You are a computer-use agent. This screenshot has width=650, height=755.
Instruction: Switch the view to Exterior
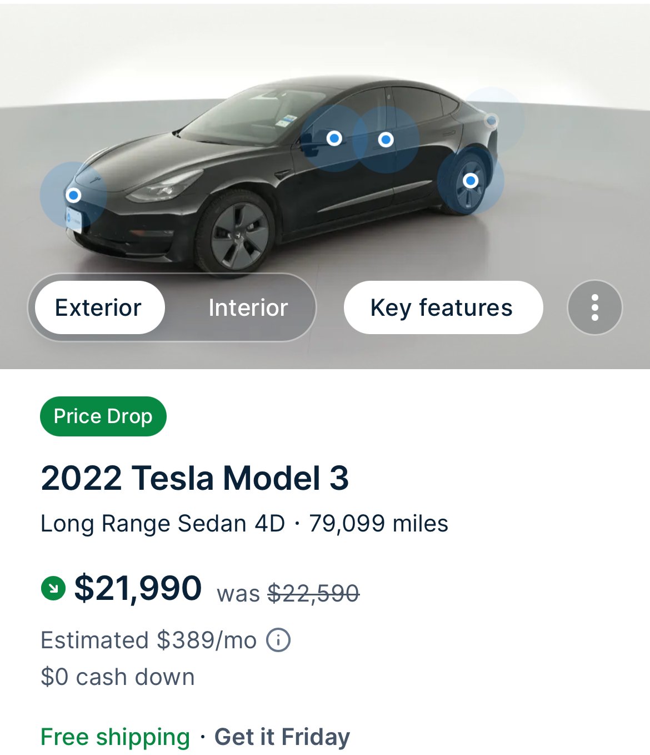tap(98, 307)
